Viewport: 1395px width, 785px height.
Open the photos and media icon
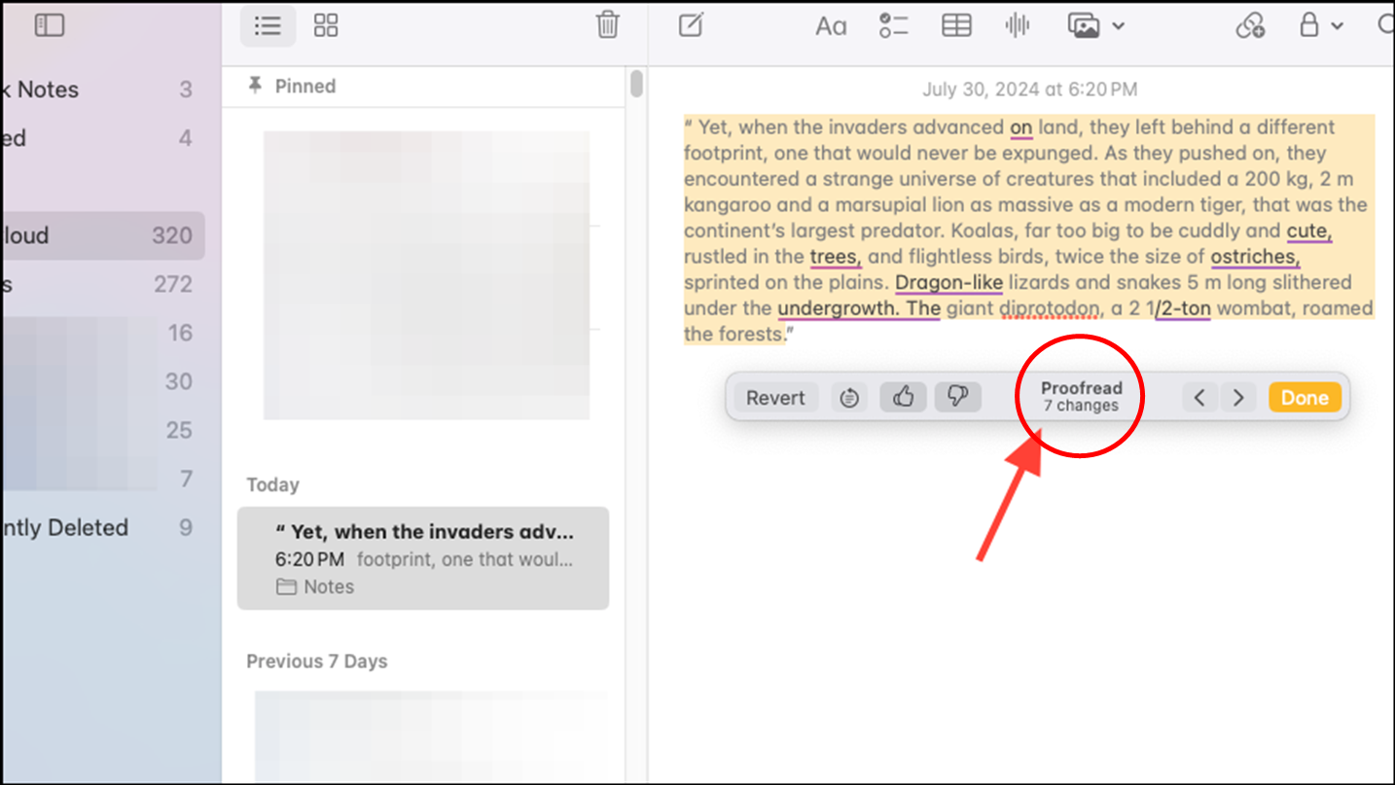pyautogui.click(x=1083, y=25)
